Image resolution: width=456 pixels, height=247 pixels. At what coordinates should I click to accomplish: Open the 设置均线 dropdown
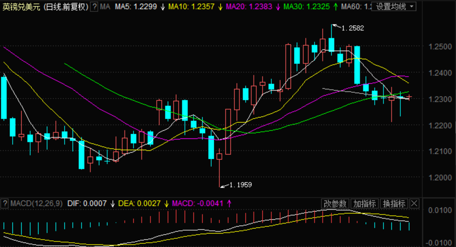pos(393,6)
